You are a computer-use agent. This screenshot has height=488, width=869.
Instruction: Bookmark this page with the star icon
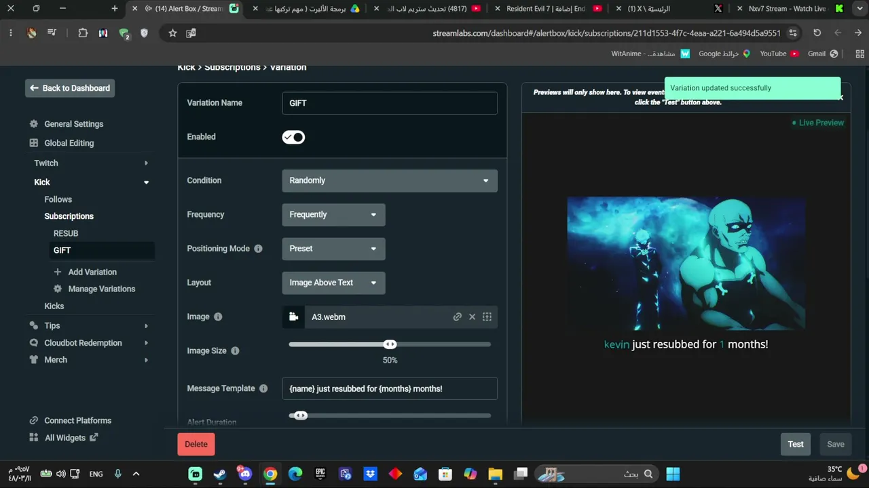click(x=172, y=33)
